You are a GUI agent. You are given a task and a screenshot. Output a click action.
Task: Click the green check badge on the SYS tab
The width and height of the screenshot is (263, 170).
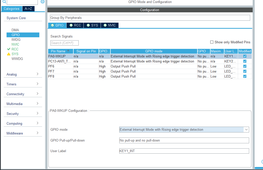pyautogui.click(x=88, y=25)
